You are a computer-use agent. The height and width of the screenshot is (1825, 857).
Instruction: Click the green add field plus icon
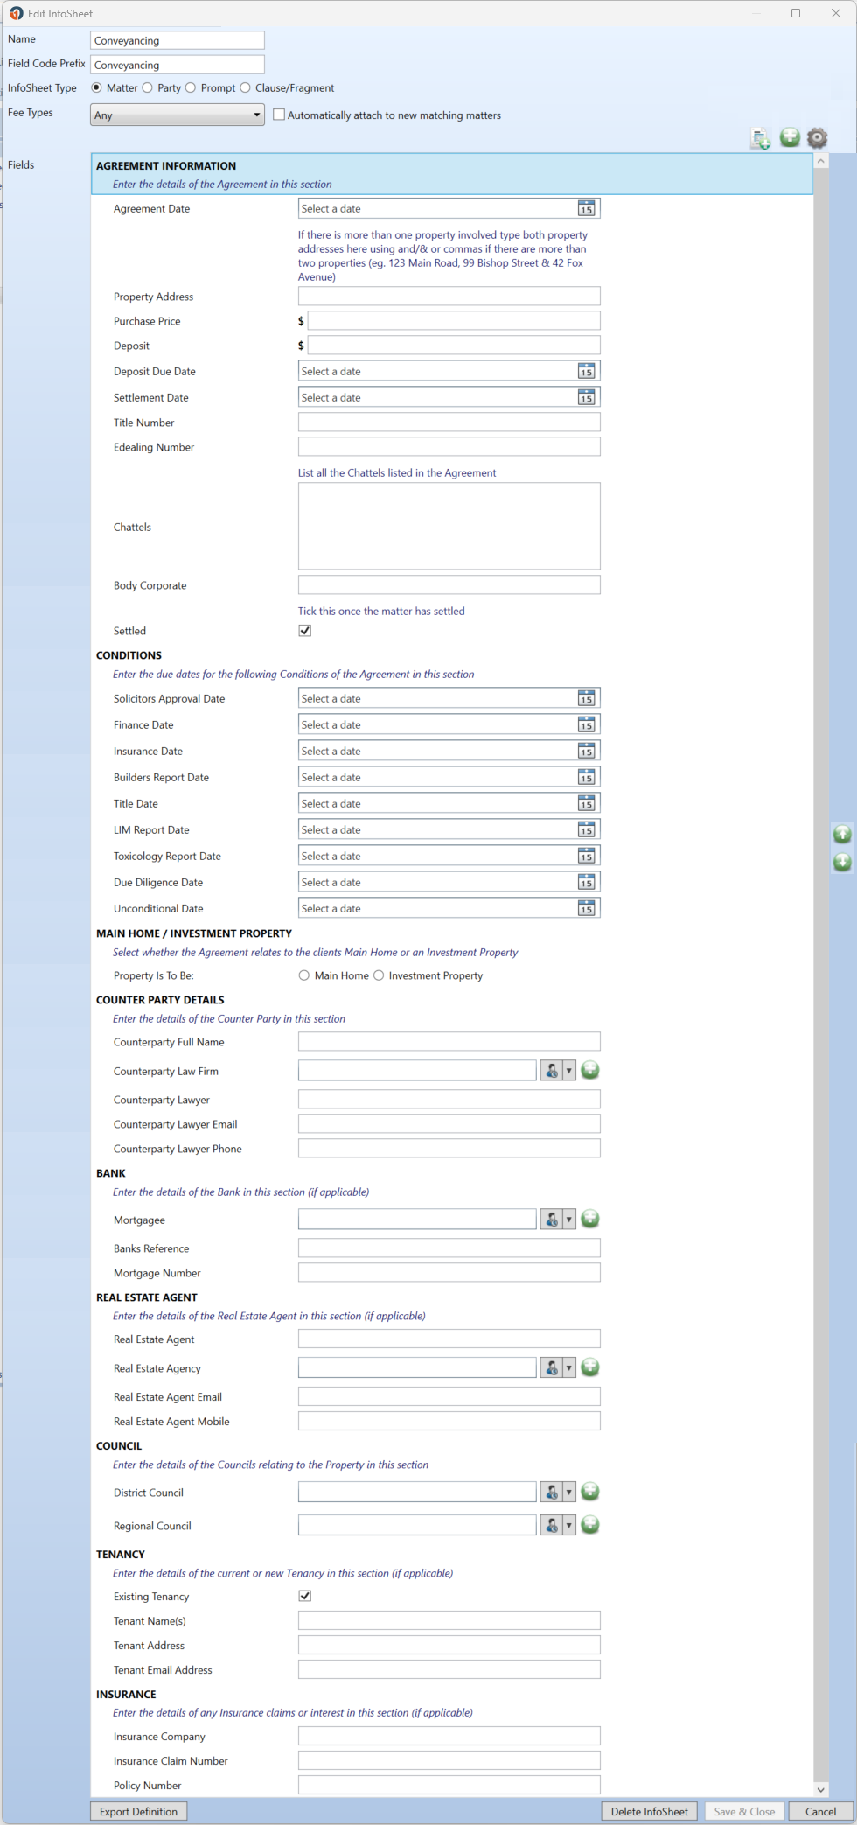tap(790, 137)
